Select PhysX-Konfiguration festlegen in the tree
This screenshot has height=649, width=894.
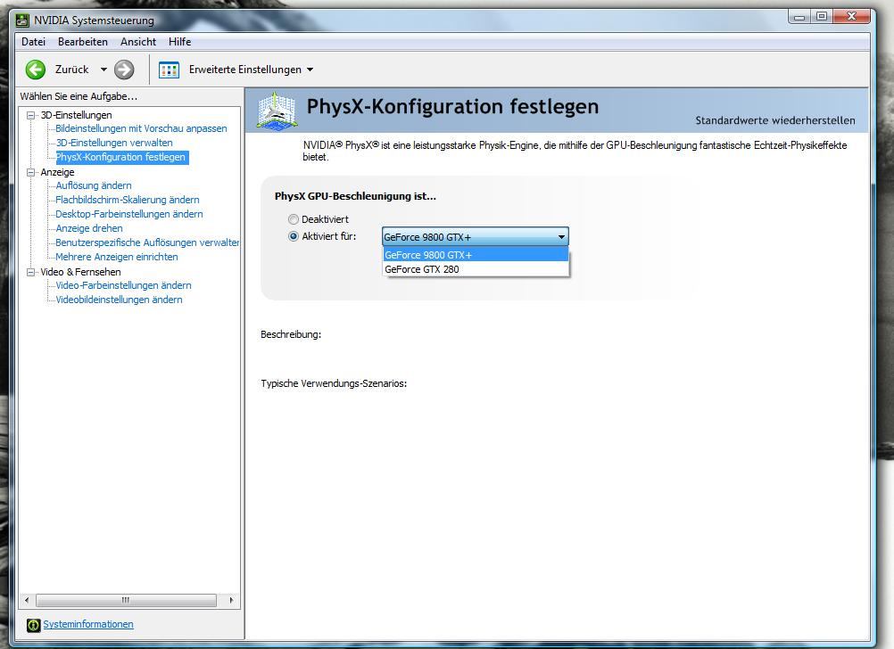120,157
